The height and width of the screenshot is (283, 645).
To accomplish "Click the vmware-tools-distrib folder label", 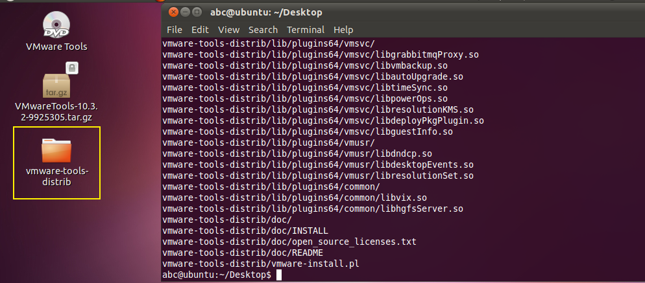I will coord(56,177).
